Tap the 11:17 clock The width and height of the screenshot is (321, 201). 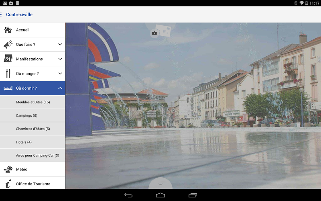click(x=314, y=3)
